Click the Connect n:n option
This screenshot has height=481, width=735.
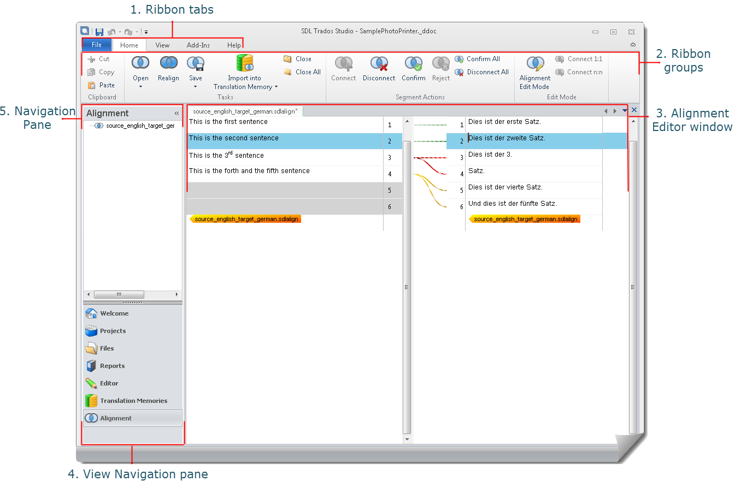coord(579,72)
